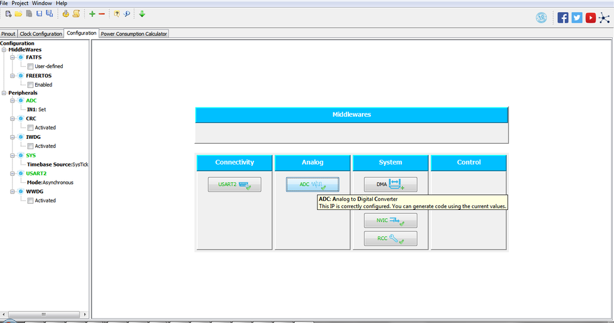Click the ST community network star icon
The height and width of the screenshot is (323, 614).
pos(604,18)
